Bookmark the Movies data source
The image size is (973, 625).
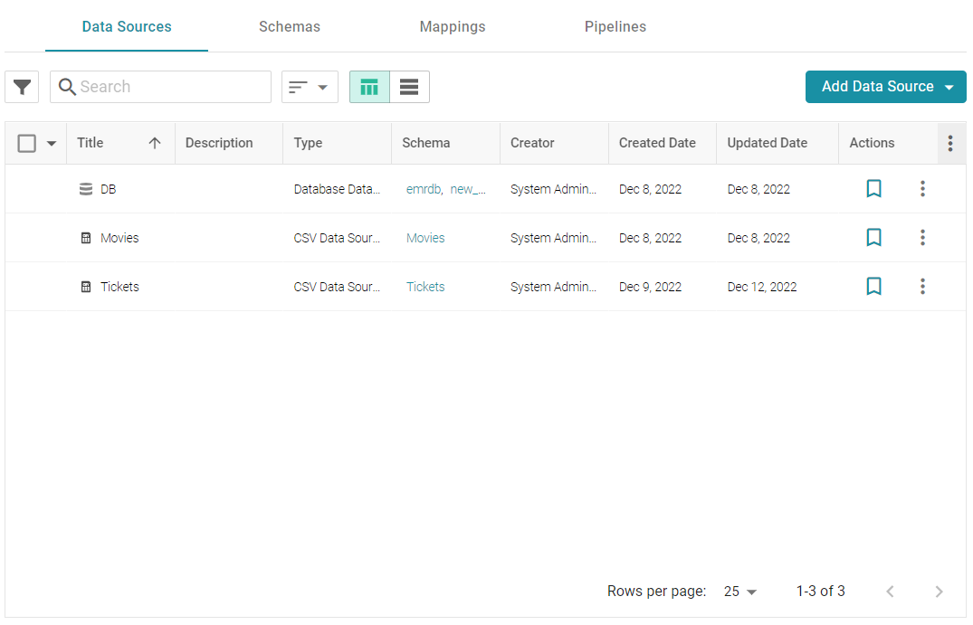[x=873, y=237]
